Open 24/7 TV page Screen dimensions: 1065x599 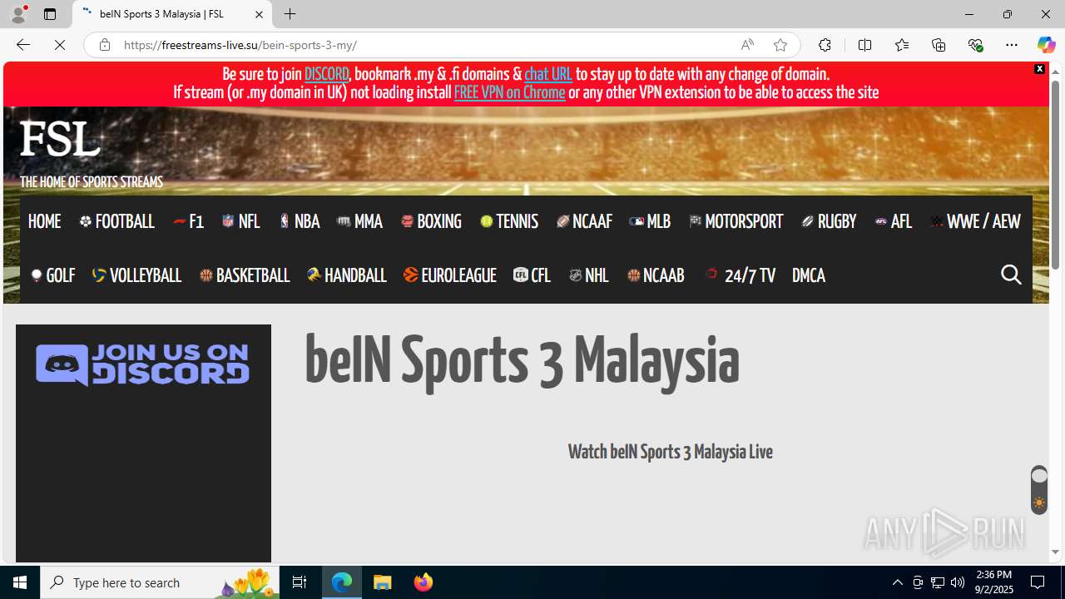[x=740, y=275]
